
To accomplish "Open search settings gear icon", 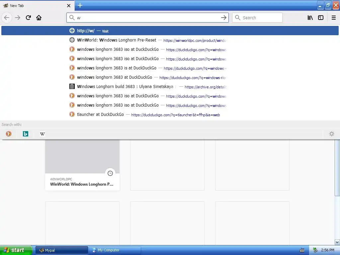I will point(332,134).
